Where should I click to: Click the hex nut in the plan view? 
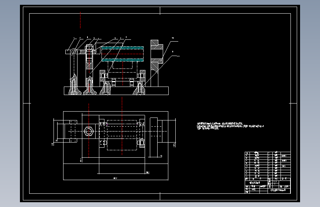click(x=89, y=131)
